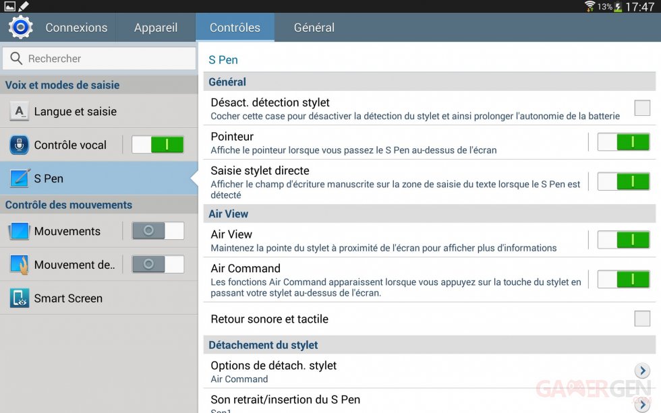Open the Appareil tab
The height and width of the screenshot is (413, 661).
point(156,28)
